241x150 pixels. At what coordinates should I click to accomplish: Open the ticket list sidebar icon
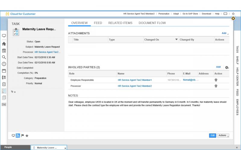(4, 104)
